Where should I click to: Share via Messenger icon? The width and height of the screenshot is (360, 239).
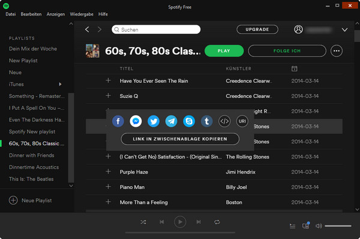136,121
